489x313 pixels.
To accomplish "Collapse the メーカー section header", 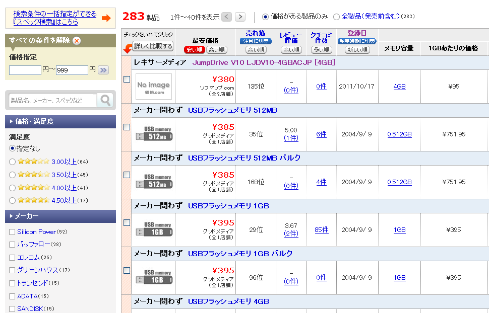I will click(x=60, y=216).
